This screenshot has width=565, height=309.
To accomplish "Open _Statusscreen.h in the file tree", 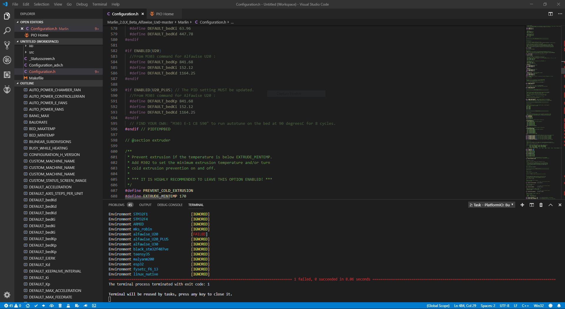I will (x=42, y=59).
